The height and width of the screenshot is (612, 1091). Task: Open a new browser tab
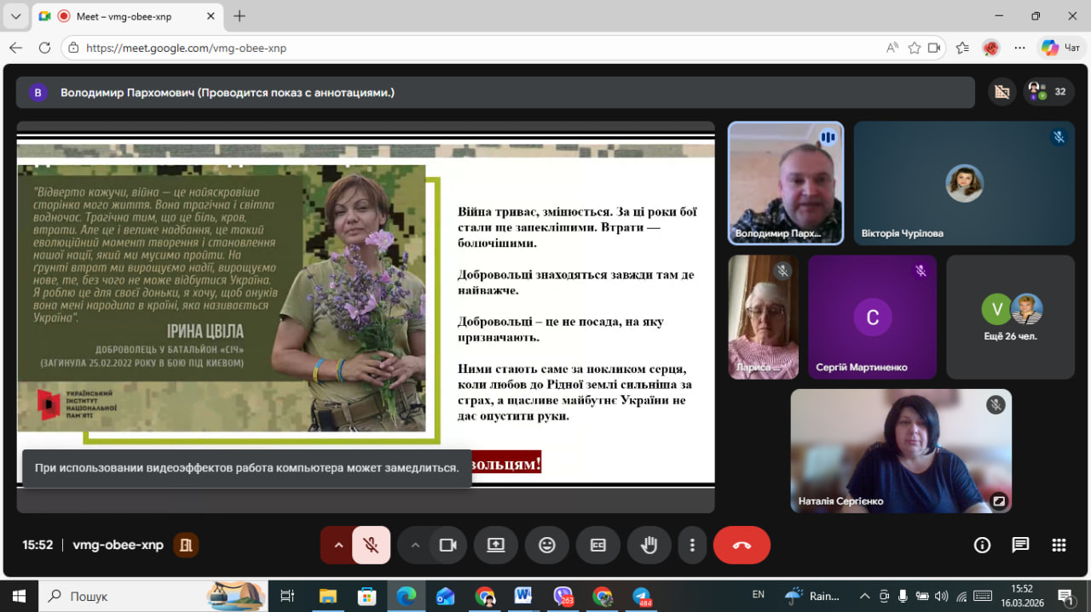click(240, 16)
